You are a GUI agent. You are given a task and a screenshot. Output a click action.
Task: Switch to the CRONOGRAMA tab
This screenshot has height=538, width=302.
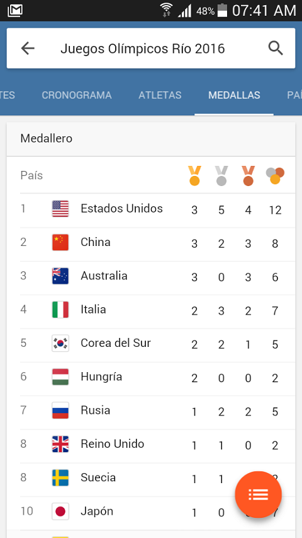tap(77, 95)
